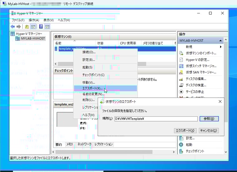Click the VM list horizontal scroll left arrow

pos(56,64)
